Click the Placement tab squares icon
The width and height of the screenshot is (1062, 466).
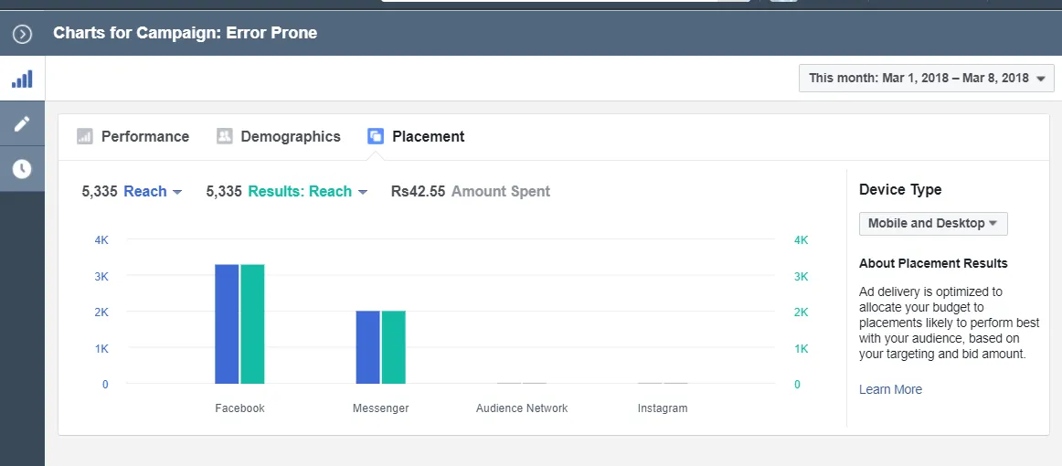pos(376,136)
